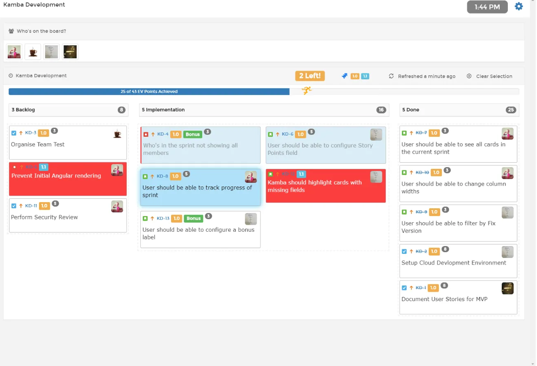Open the KD-3 issue link
This screenshot has height=366, width=537.
click(31, 133)
